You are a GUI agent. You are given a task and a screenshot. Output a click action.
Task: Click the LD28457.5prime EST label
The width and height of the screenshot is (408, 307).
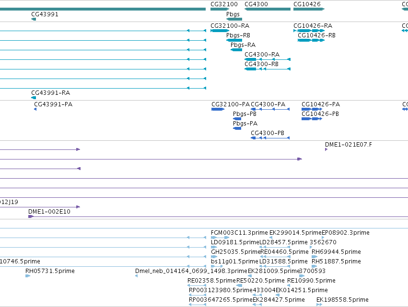284,242
